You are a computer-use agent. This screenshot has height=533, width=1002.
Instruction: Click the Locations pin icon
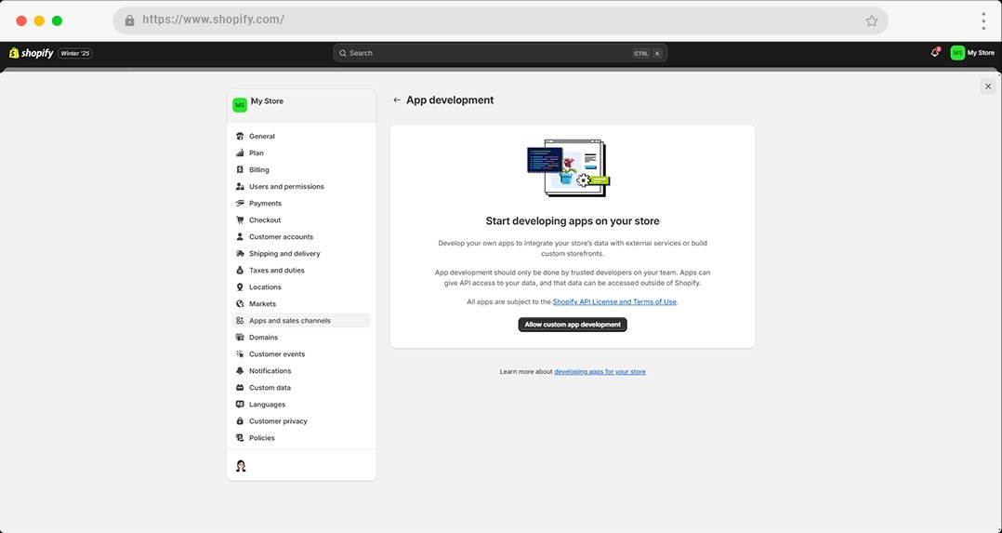240,287
